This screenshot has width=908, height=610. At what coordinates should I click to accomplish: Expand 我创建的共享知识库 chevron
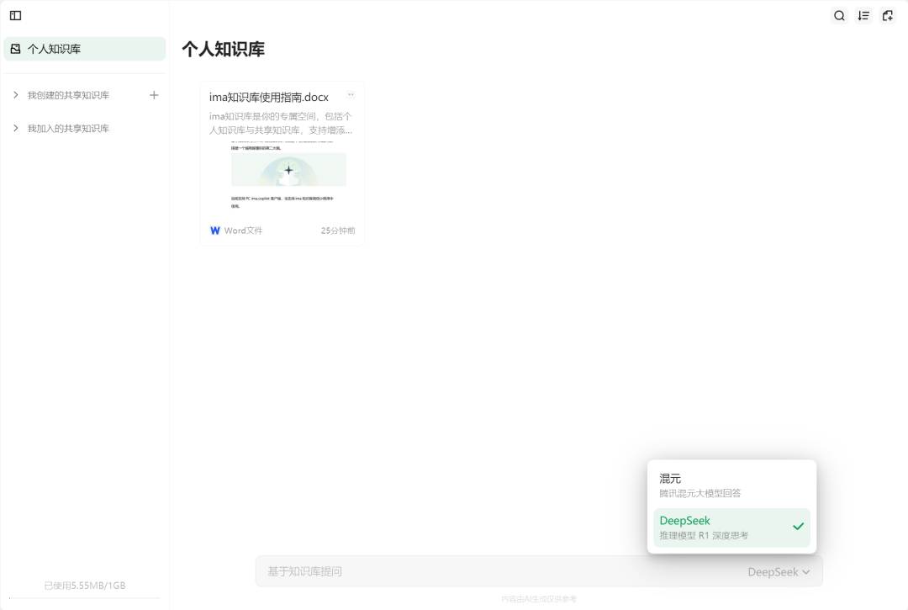(16, 95)
